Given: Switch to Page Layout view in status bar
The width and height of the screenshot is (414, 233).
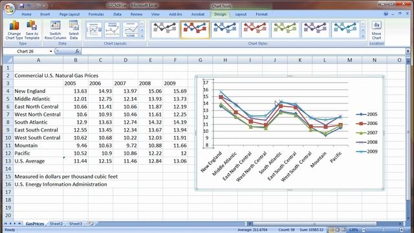Looking at the screenshot, I should pos(338,230).
